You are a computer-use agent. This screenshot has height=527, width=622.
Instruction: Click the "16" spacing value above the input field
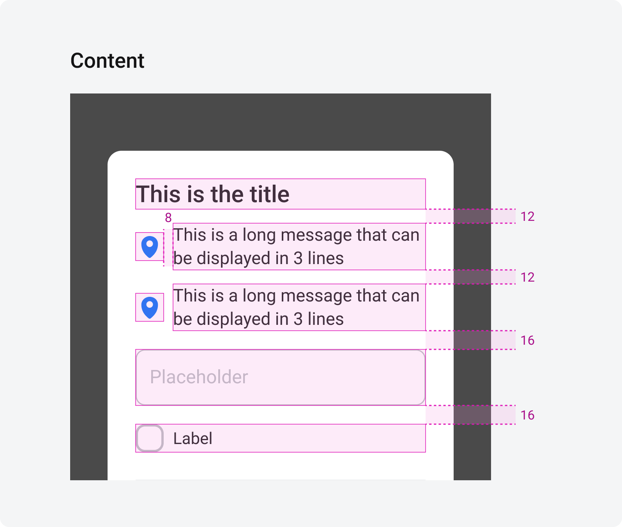pyautogui.click(x=527, y=340)
